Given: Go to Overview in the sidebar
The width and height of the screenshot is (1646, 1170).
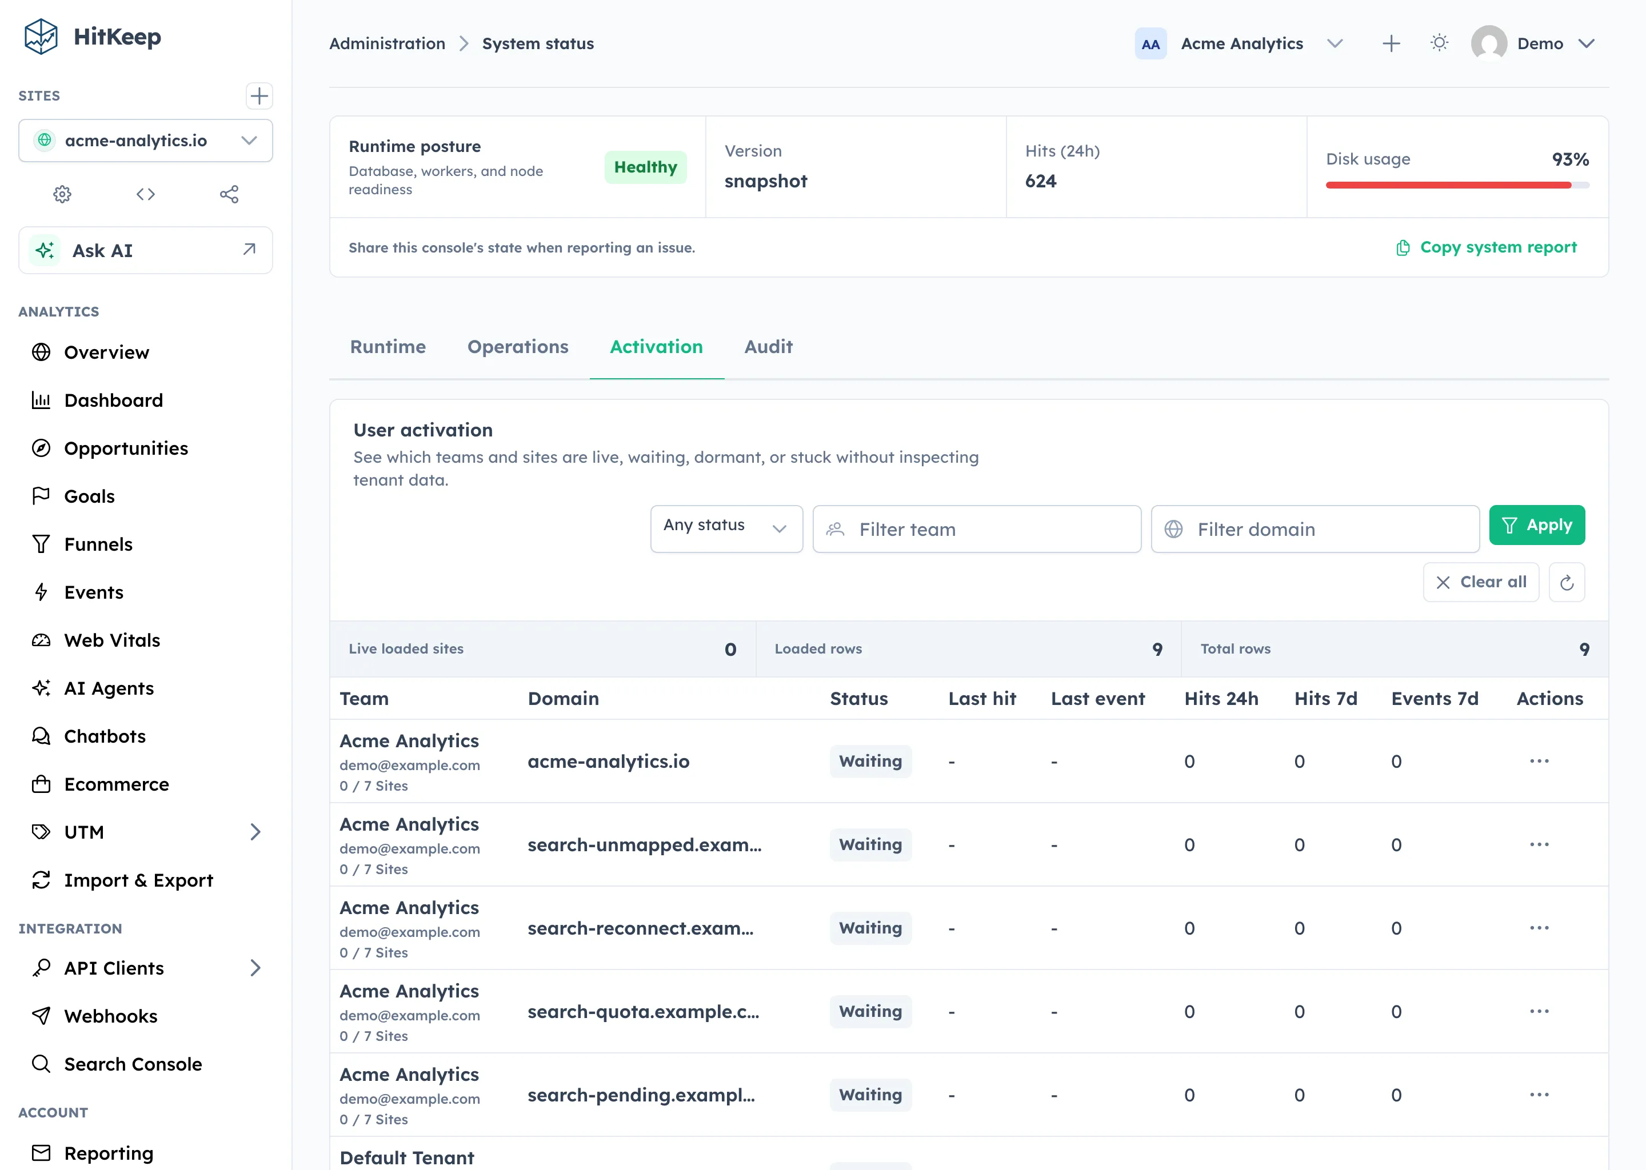Looking at the screenshot, I should 106,352.
